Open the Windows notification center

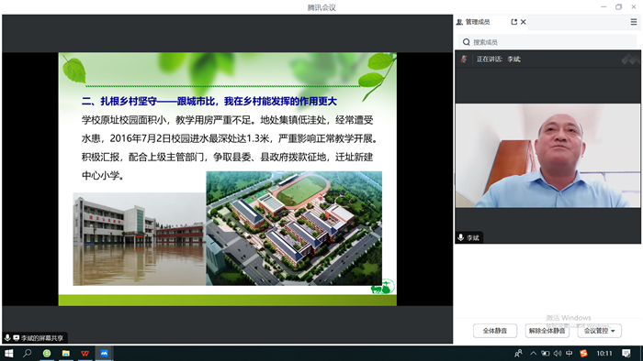click(x=626, y=354)
